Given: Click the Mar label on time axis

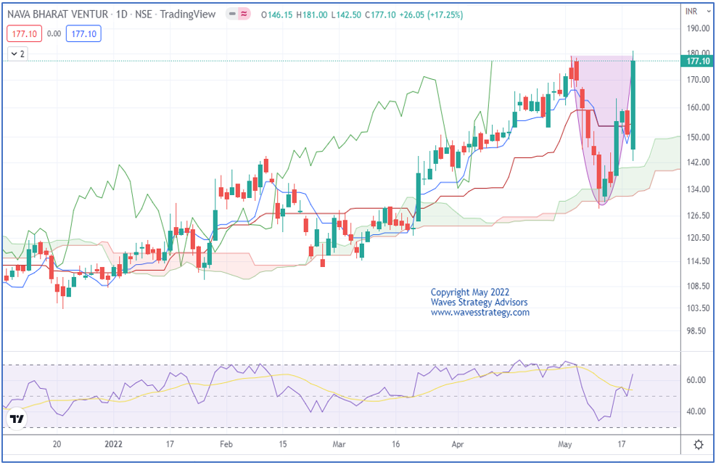Looking at the screenshot, I should pos(339,444).
